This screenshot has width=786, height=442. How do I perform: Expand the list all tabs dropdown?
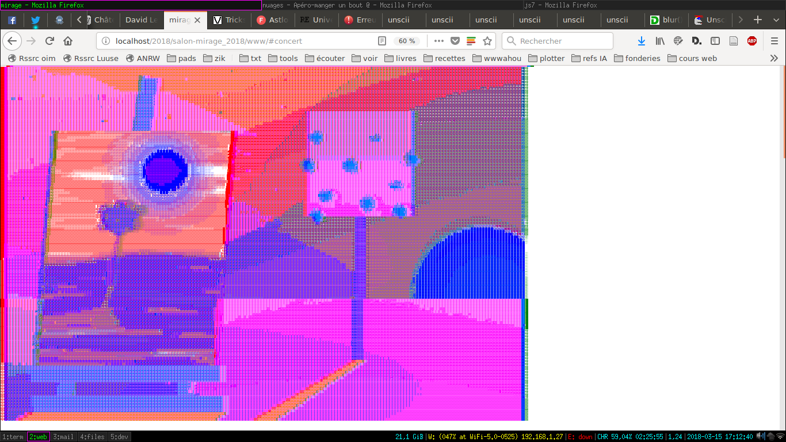click(x=774, y=20)
